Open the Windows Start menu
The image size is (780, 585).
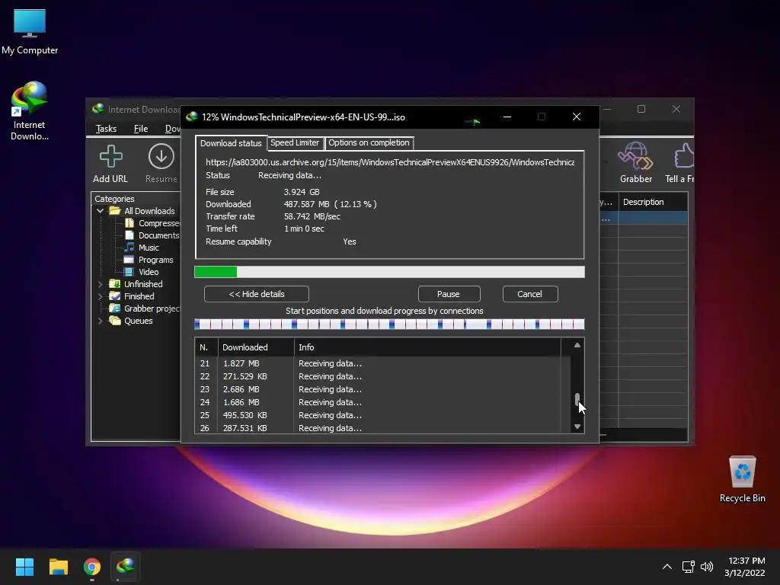tap(24, 567)
